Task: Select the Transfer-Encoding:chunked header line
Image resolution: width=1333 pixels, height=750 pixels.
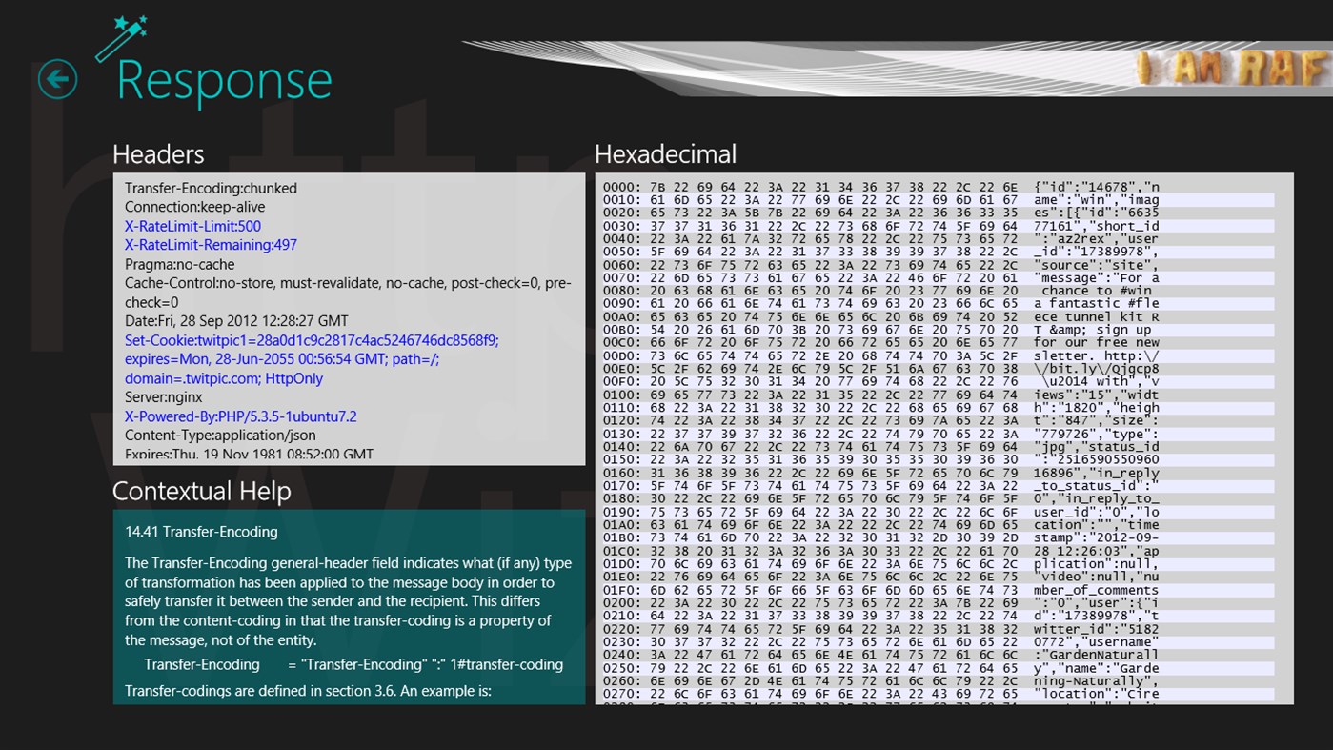Action: pos(211,188)
